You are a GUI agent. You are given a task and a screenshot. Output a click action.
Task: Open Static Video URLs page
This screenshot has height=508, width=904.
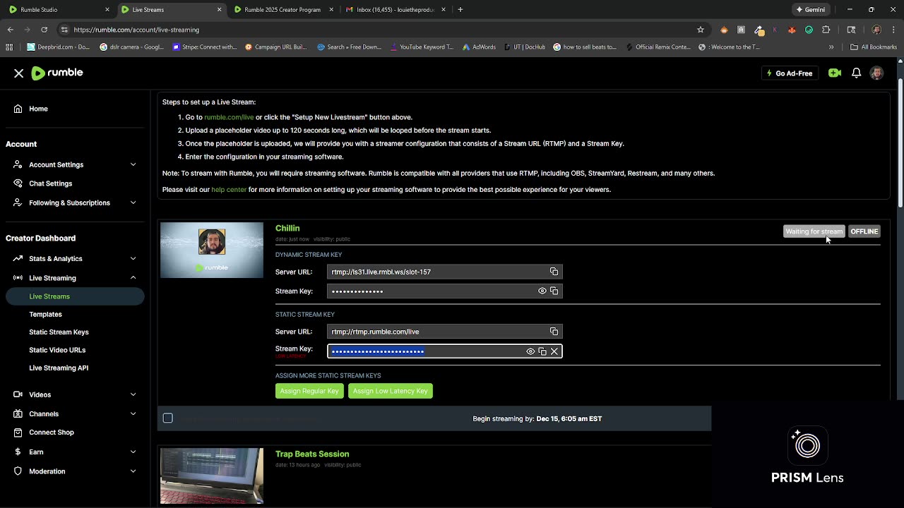click(57, 350)
